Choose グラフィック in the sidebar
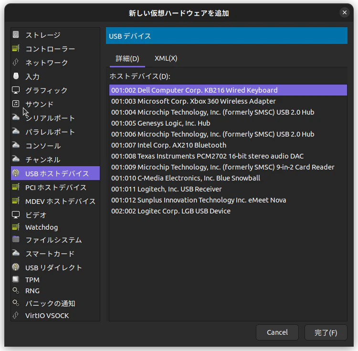The height and width of the screenshot is (351, 358). [55, 90]
